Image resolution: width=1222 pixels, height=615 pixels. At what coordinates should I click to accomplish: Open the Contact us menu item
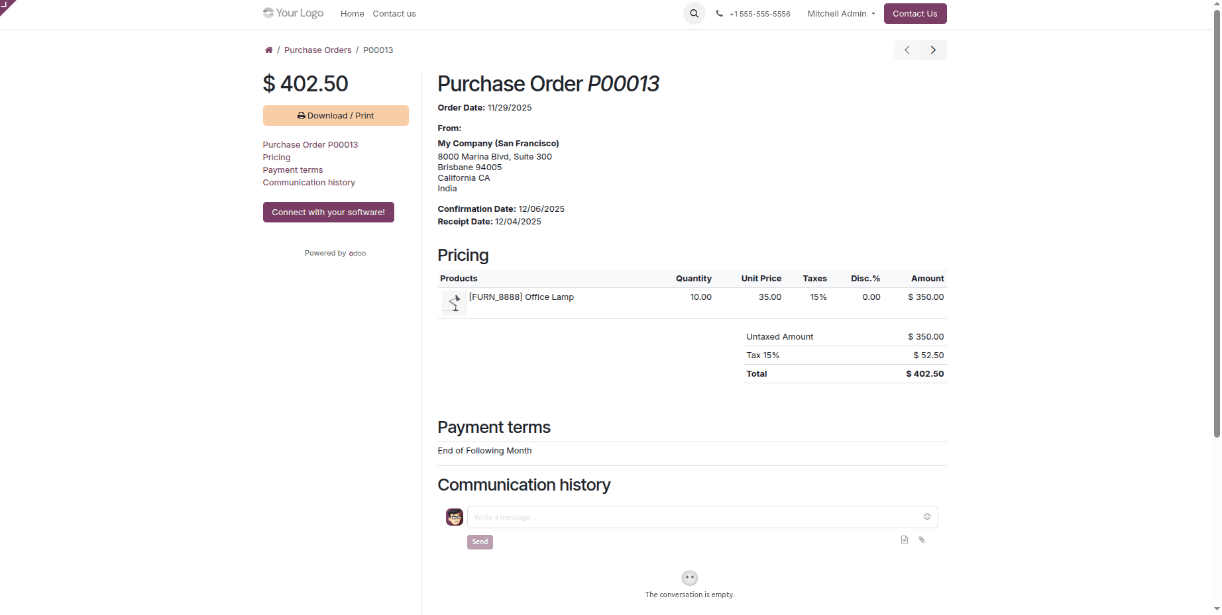point(394,13)
